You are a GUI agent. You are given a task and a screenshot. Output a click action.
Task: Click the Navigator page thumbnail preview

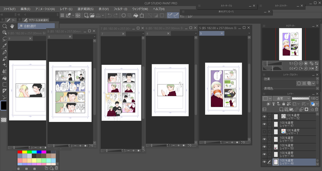pos(291,44)
